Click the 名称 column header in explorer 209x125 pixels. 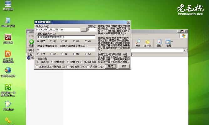[30, 54]
